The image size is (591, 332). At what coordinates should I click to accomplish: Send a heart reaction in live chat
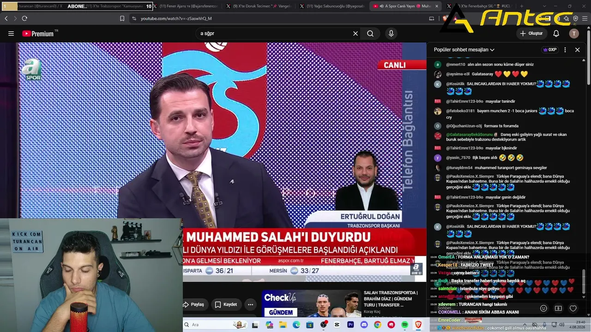coord(573,308)
